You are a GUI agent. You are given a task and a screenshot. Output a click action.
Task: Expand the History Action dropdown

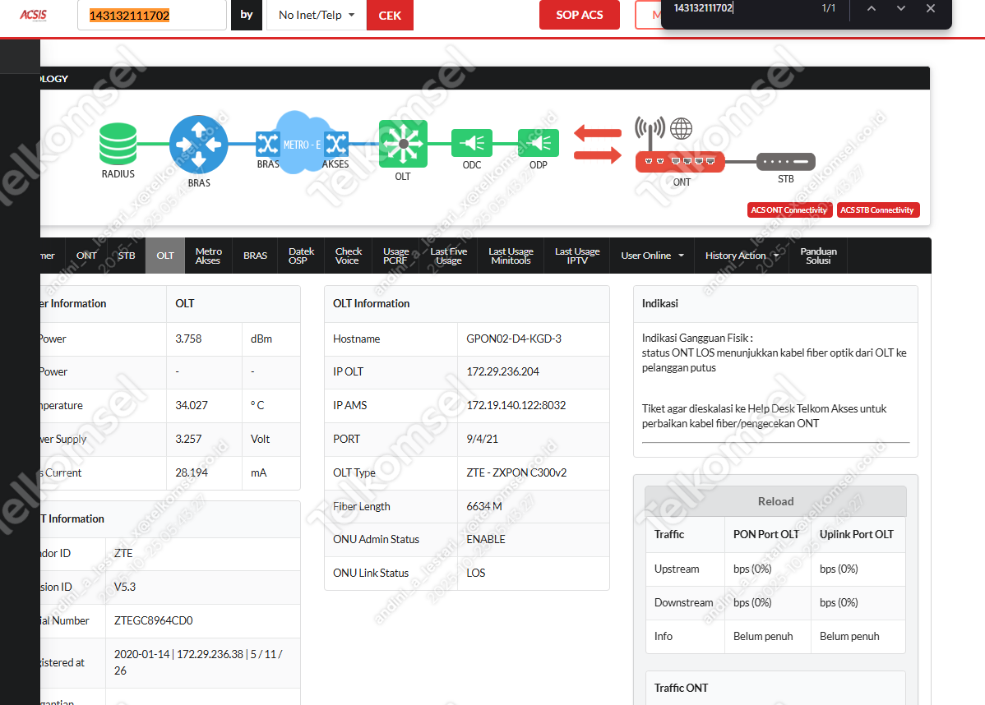742,256
